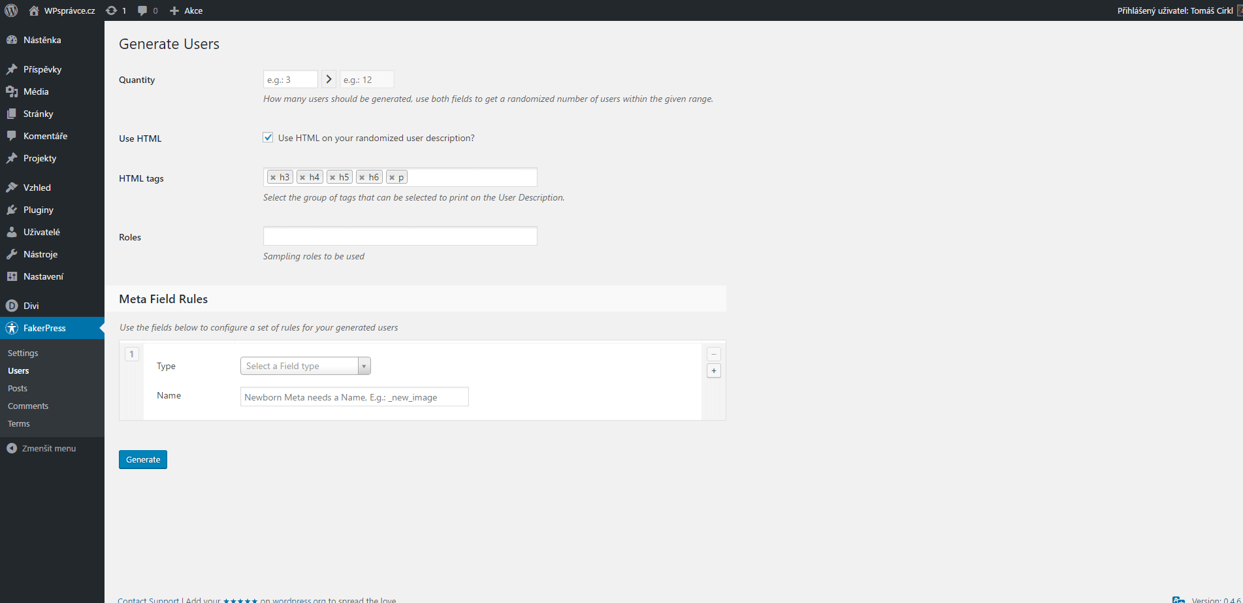Click the Projekty pin icon
The image size is (1243, 603).
(12, 158)
